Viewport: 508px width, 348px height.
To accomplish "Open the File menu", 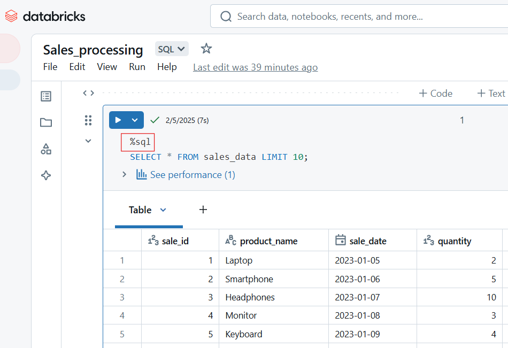I will click(50, 67).
